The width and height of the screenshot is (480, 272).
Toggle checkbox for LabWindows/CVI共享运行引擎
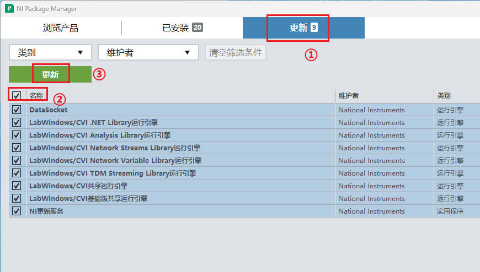pos(17,186)
